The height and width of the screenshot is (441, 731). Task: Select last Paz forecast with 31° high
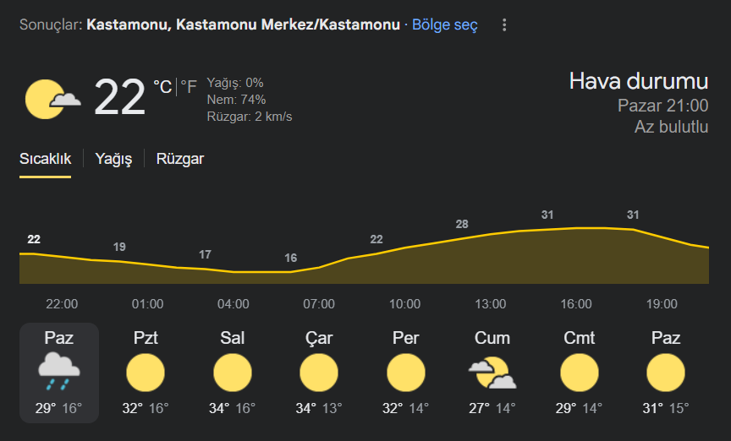pos(666,373)
